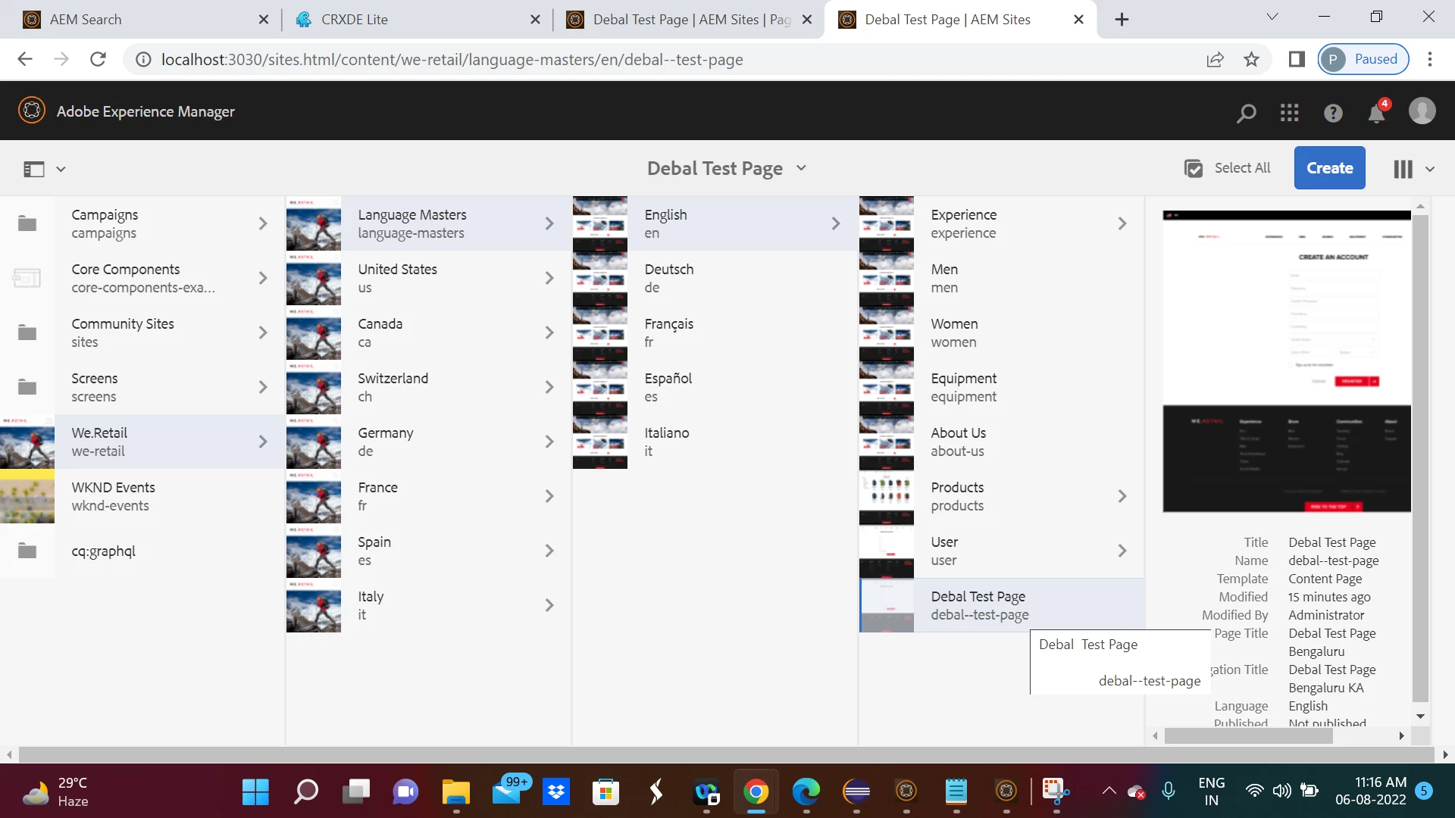Switch to the CRXDE Lite tab
Screen dimensions: 1455x818
[354, 20]
